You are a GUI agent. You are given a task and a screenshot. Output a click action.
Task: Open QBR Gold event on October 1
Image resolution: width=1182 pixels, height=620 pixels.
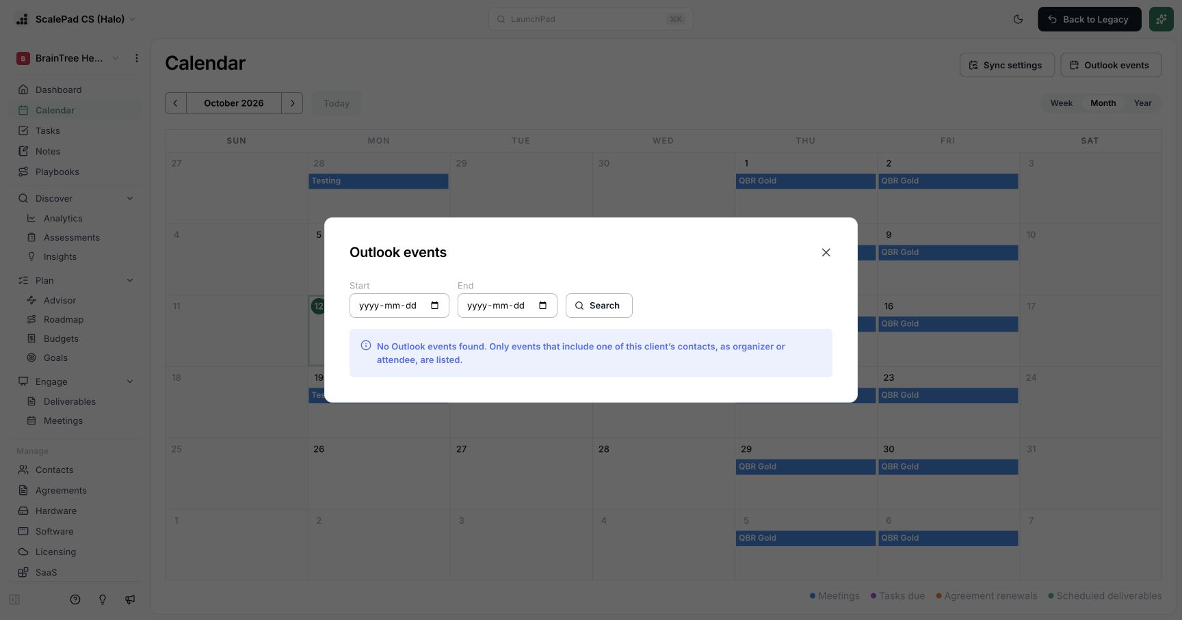(806, 181)
